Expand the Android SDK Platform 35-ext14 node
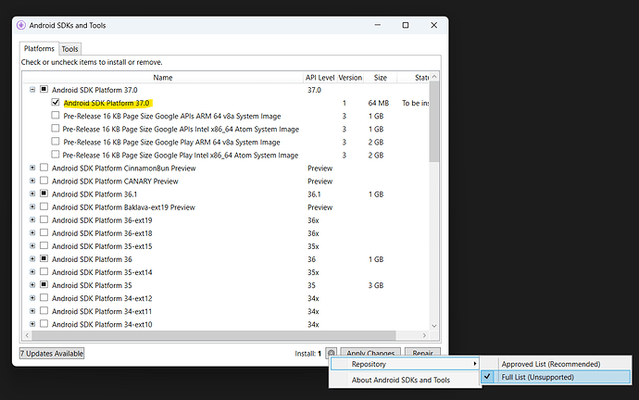This screenshot has width=639, height=400. 32,272
